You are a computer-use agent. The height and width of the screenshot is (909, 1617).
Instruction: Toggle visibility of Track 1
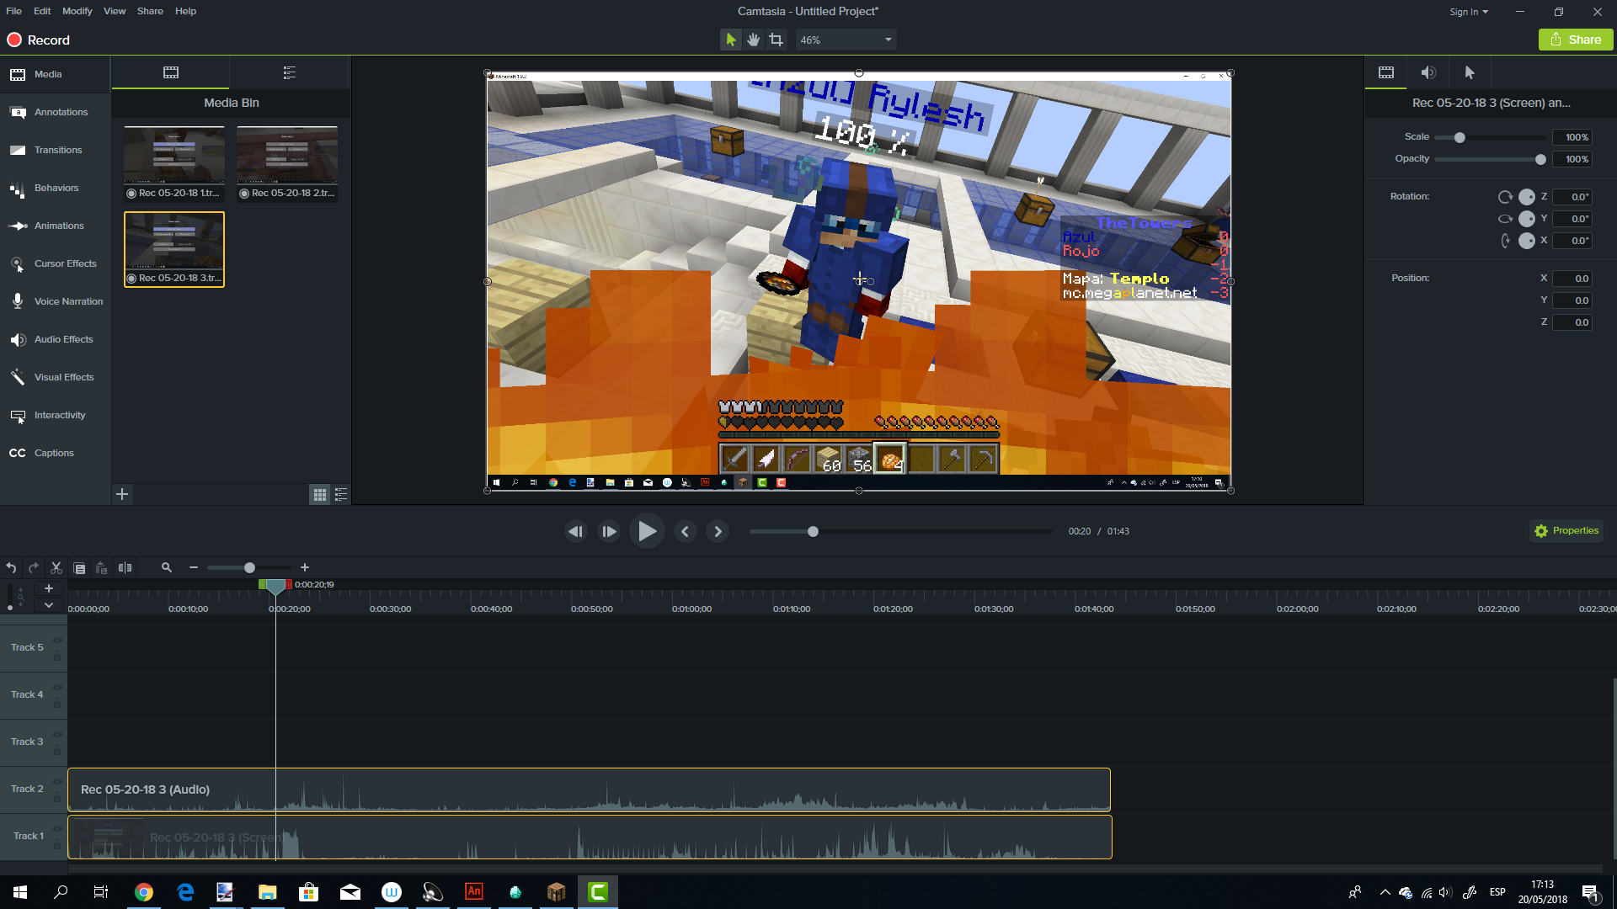[58, 828]
